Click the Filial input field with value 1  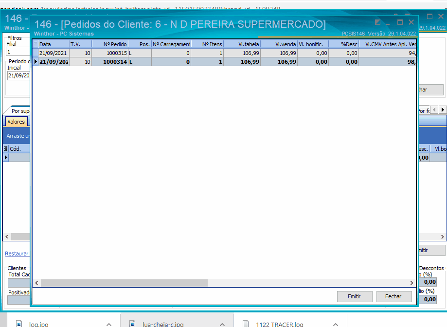click(x=18, y=52)
